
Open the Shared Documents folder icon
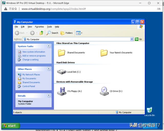61,53
